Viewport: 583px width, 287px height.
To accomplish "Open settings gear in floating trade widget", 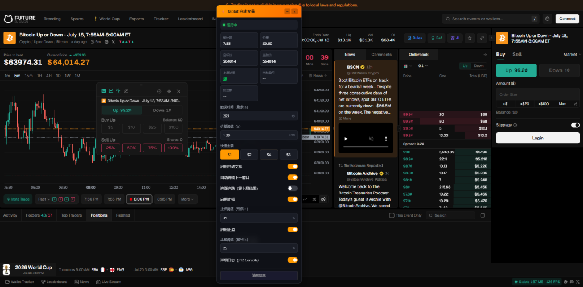I will 159,91.
